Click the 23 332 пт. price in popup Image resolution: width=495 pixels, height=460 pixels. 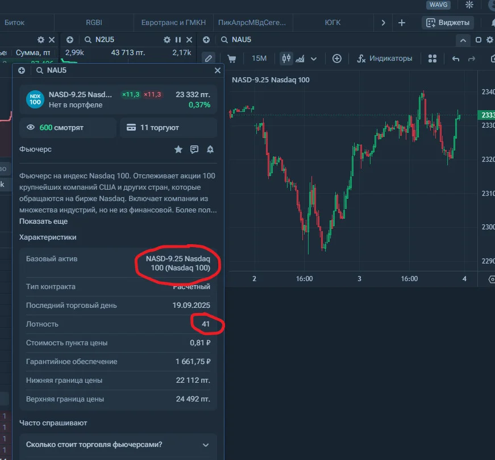pos(193,95)
